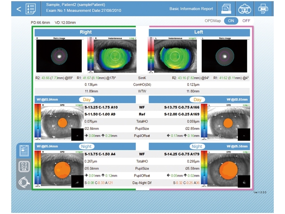This screenshot has height=214, width=285.
Task: Click the left Instantaneous map color scale
Action: pos(151,55)
